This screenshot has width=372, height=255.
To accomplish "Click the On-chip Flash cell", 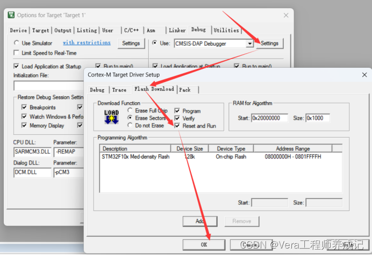I will [x=231, y=157].
